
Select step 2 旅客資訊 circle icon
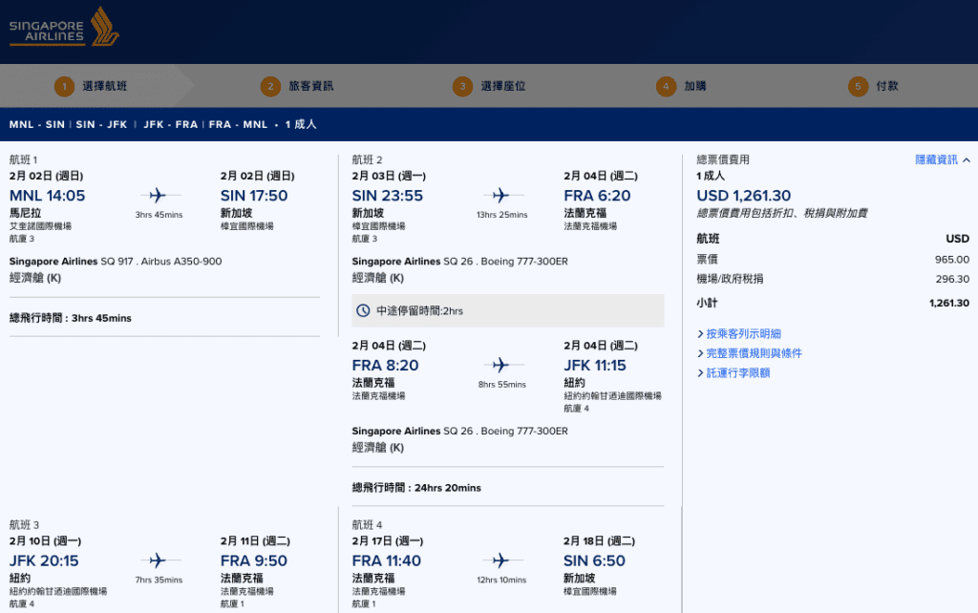coord(270,86)
